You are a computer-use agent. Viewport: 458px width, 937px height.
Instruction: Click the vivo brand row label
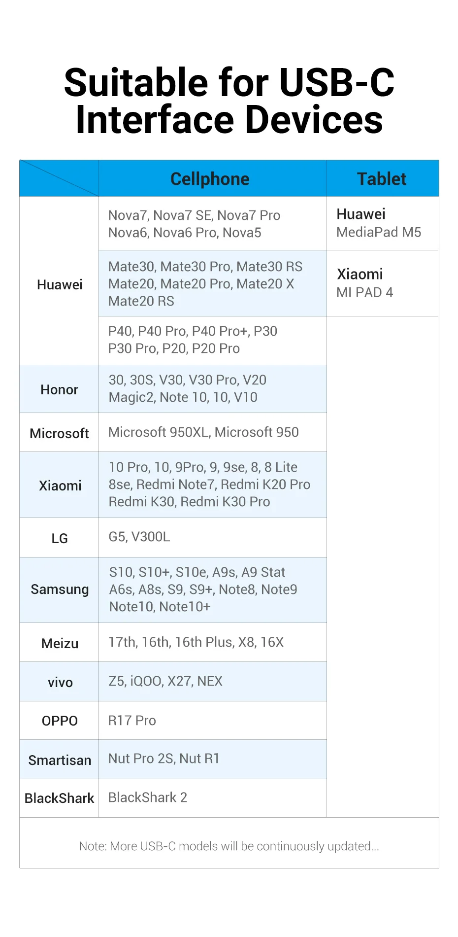coord(60,683)
